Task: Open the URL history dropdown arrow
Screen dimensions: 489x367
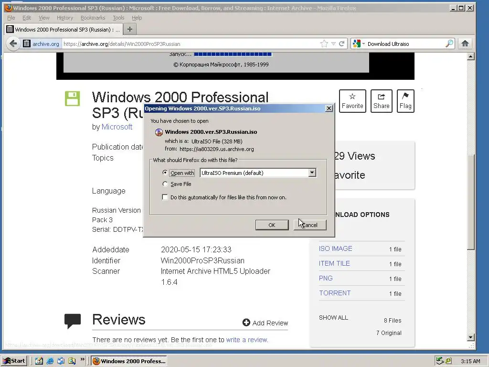Action: [333, 43]
